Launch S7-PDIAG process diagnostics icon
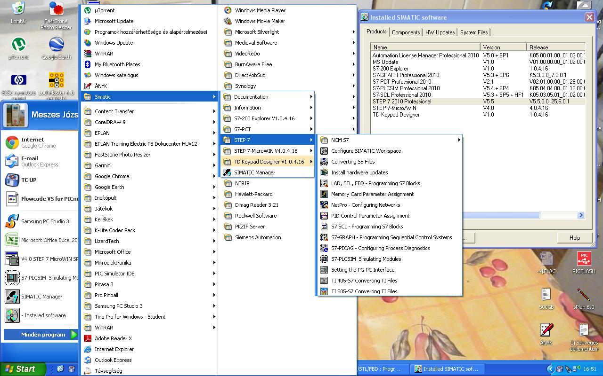Image resolution: width=603 pixels, height=376 pixels. [x=324, y=248]
